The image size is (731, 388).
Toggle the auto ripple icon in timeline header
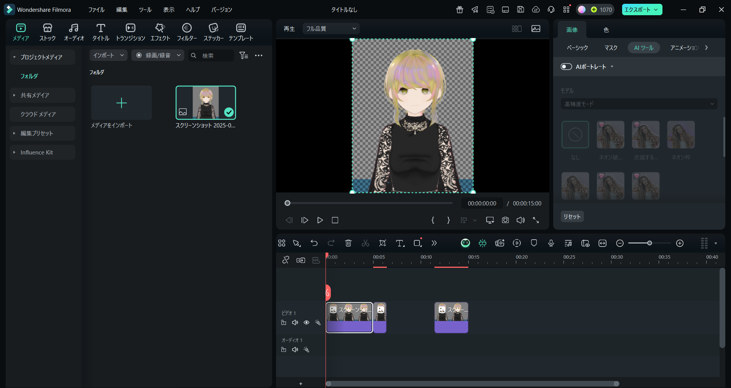[x=301, y=260]
